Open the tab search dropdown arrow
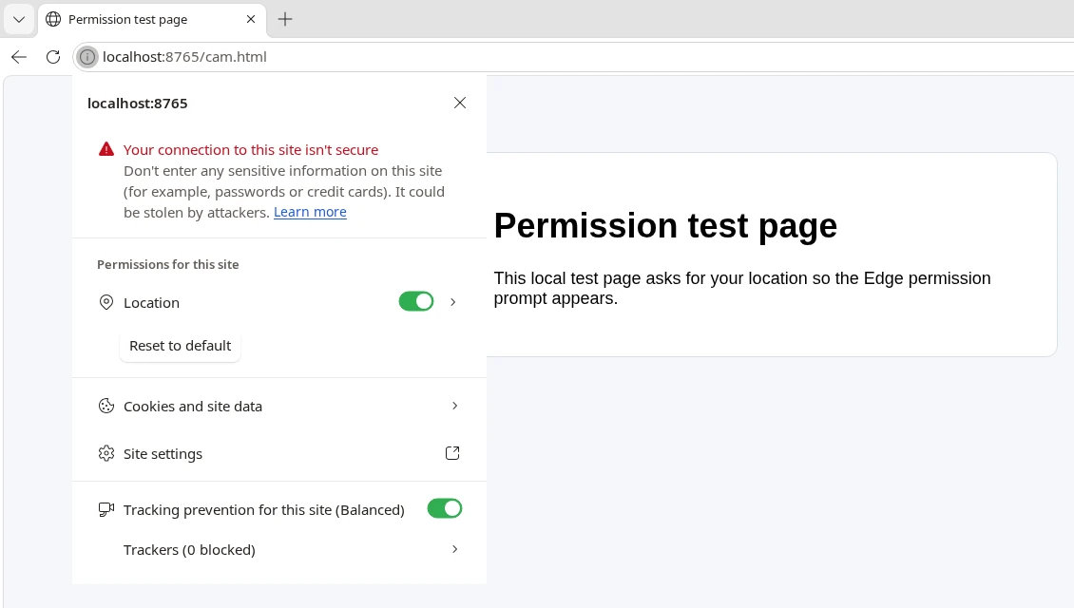The height and width of the screenshot is (608, 1074). (x=19, y=19)
